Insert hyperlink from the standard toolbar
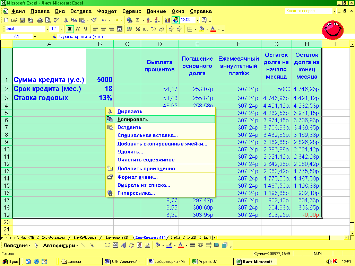Screen dimensions: 355x266 tap(130, 20)
